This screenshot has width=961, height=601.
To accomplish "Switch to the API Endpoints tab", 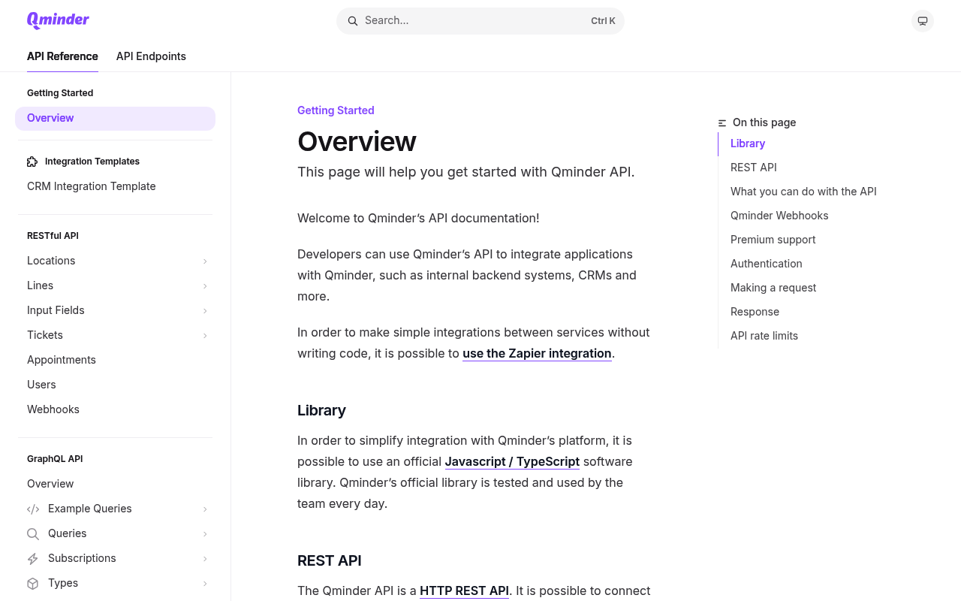I will [x=151, y=56].
